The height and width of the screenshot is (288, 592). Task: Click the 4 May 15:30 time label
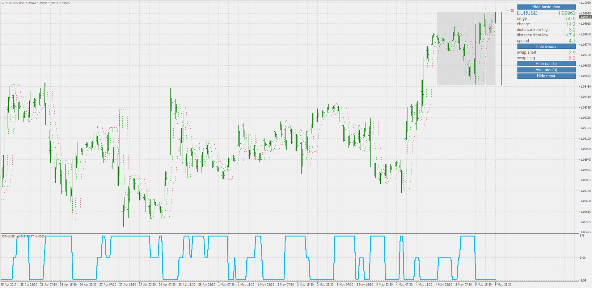(424, 285)
